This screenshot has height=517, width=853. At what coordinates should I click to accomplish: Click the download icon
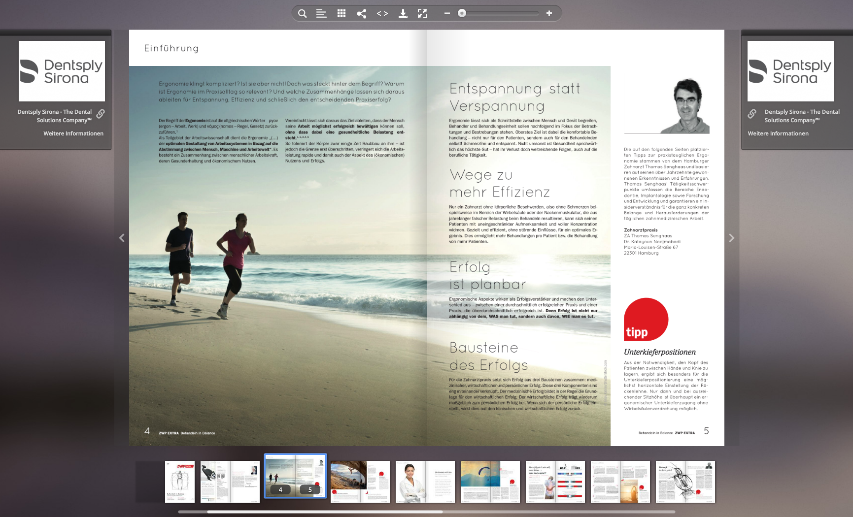point(403,13)
